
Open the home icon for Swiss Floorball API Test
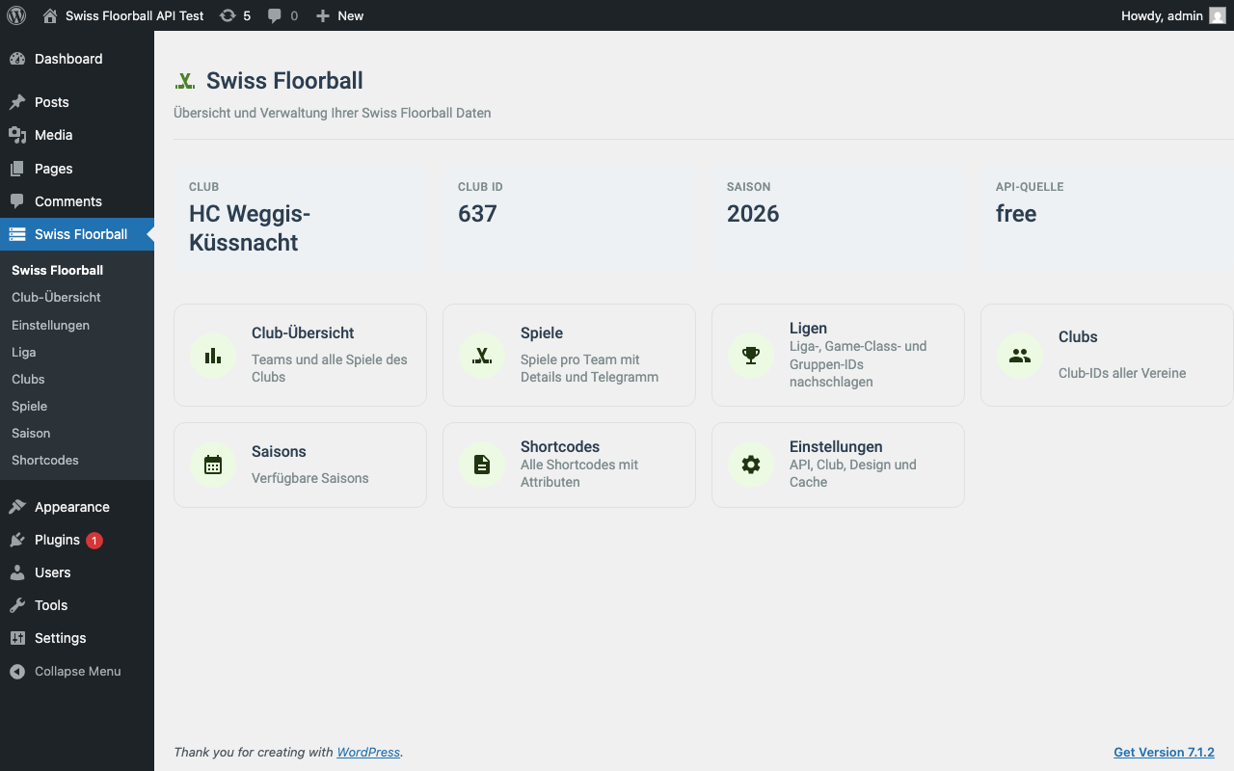[50, 15]
